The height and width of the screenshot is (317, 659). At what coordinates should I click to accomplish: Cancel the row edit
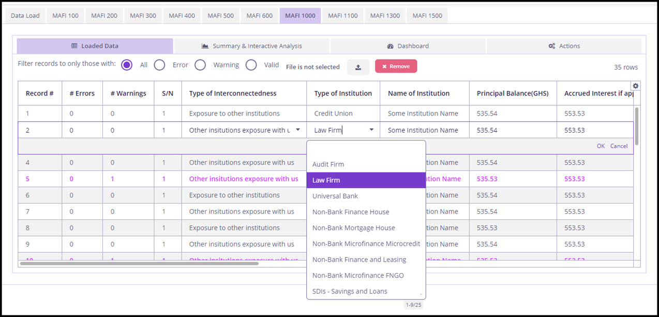coord(619,146)
